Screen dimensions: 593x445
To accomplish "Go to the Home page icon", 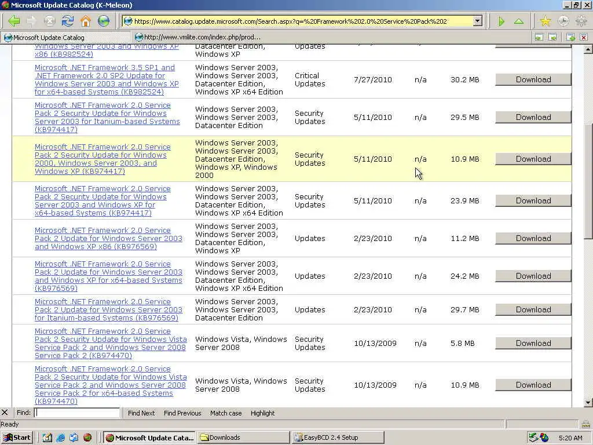I will pyautogui.click(x=86, y=21).
